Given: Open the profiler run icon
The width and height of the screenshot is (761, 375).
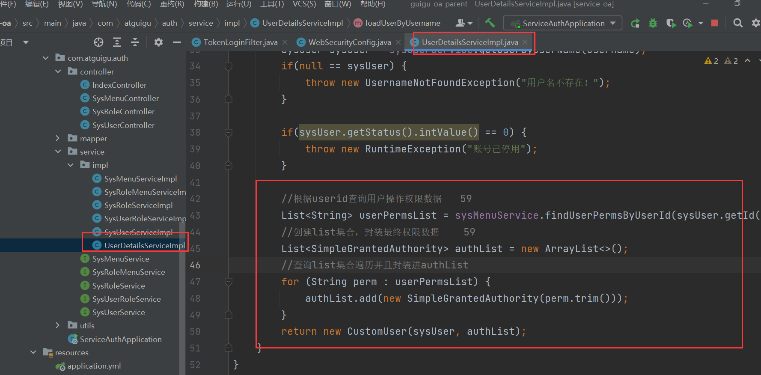Looking at the screenshot, I should coord(688,23).
